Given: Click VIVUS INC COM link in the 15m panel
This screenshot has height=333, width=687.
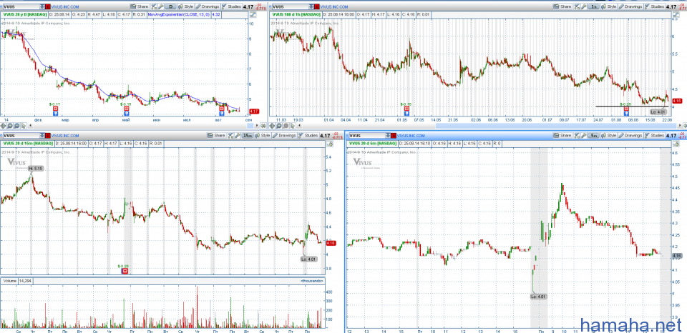Looking at the screenshot, I should (x=65, y=136).
